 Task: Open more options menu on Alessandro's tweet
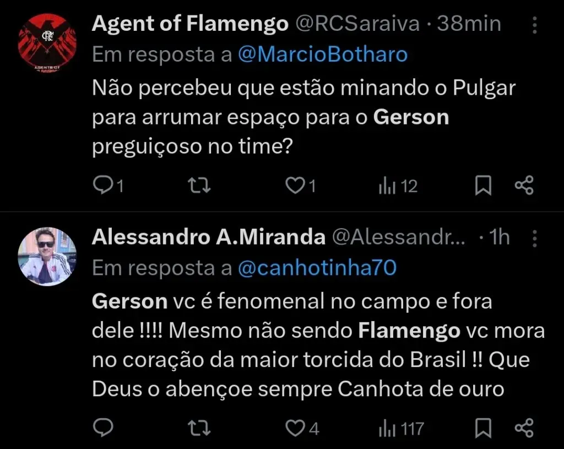tap(535, 238)
